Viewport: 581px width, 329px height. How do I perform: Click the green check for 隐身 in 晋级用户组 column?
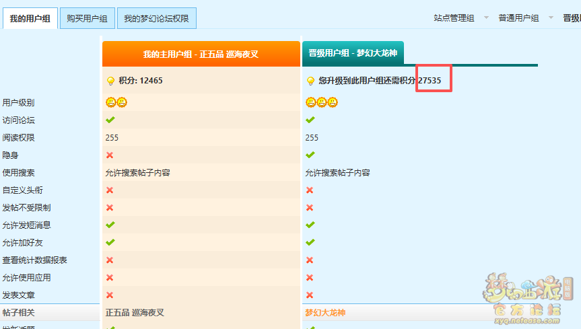tap(310, 155)
